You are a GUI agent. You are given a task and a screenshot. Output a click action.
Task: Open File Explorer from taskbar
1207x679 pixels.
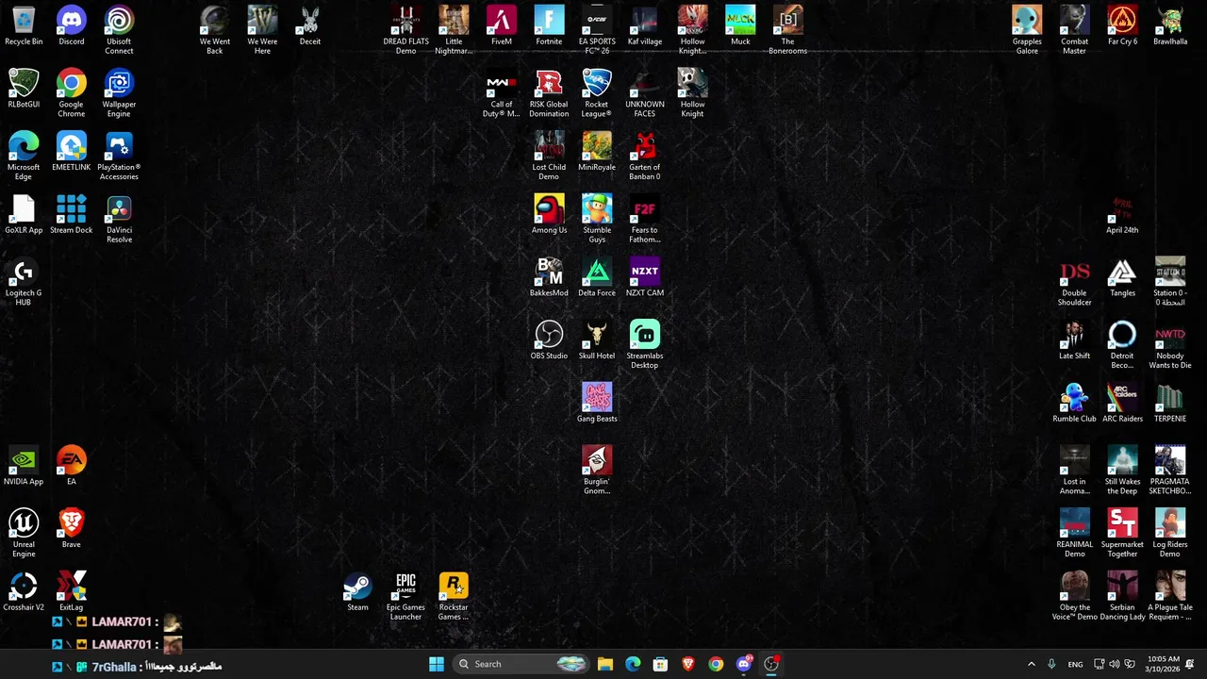tap(605, 664)
